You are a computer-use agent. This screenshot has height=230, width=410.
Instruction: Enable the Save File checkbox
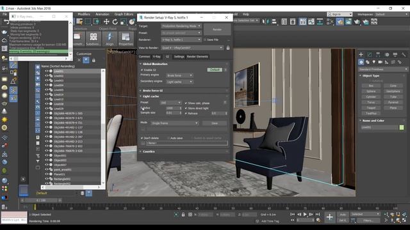[205, 40]
